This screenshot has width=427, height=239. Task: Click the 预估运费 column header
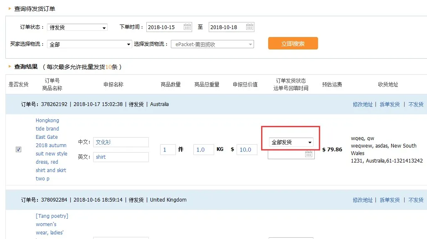coord(332,84)
